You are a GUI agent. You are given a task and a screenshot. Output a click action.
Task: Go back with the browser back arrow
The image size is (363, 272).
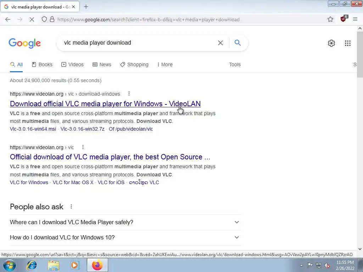tap(8, 19)
